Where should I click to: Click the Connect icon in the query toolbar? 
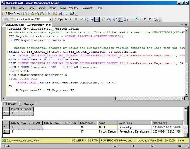pos(7,19)
